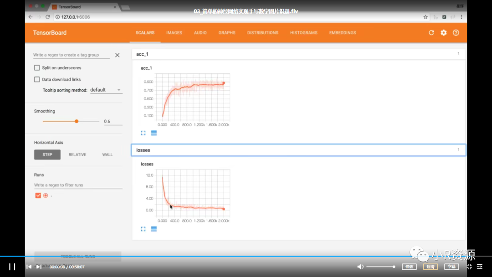
Task: Seek on the video progress bar
Action: pos(246,256)
